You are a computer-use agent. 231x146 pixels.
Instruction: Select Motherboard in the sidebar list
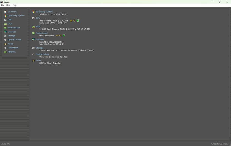tap(14, 28)
